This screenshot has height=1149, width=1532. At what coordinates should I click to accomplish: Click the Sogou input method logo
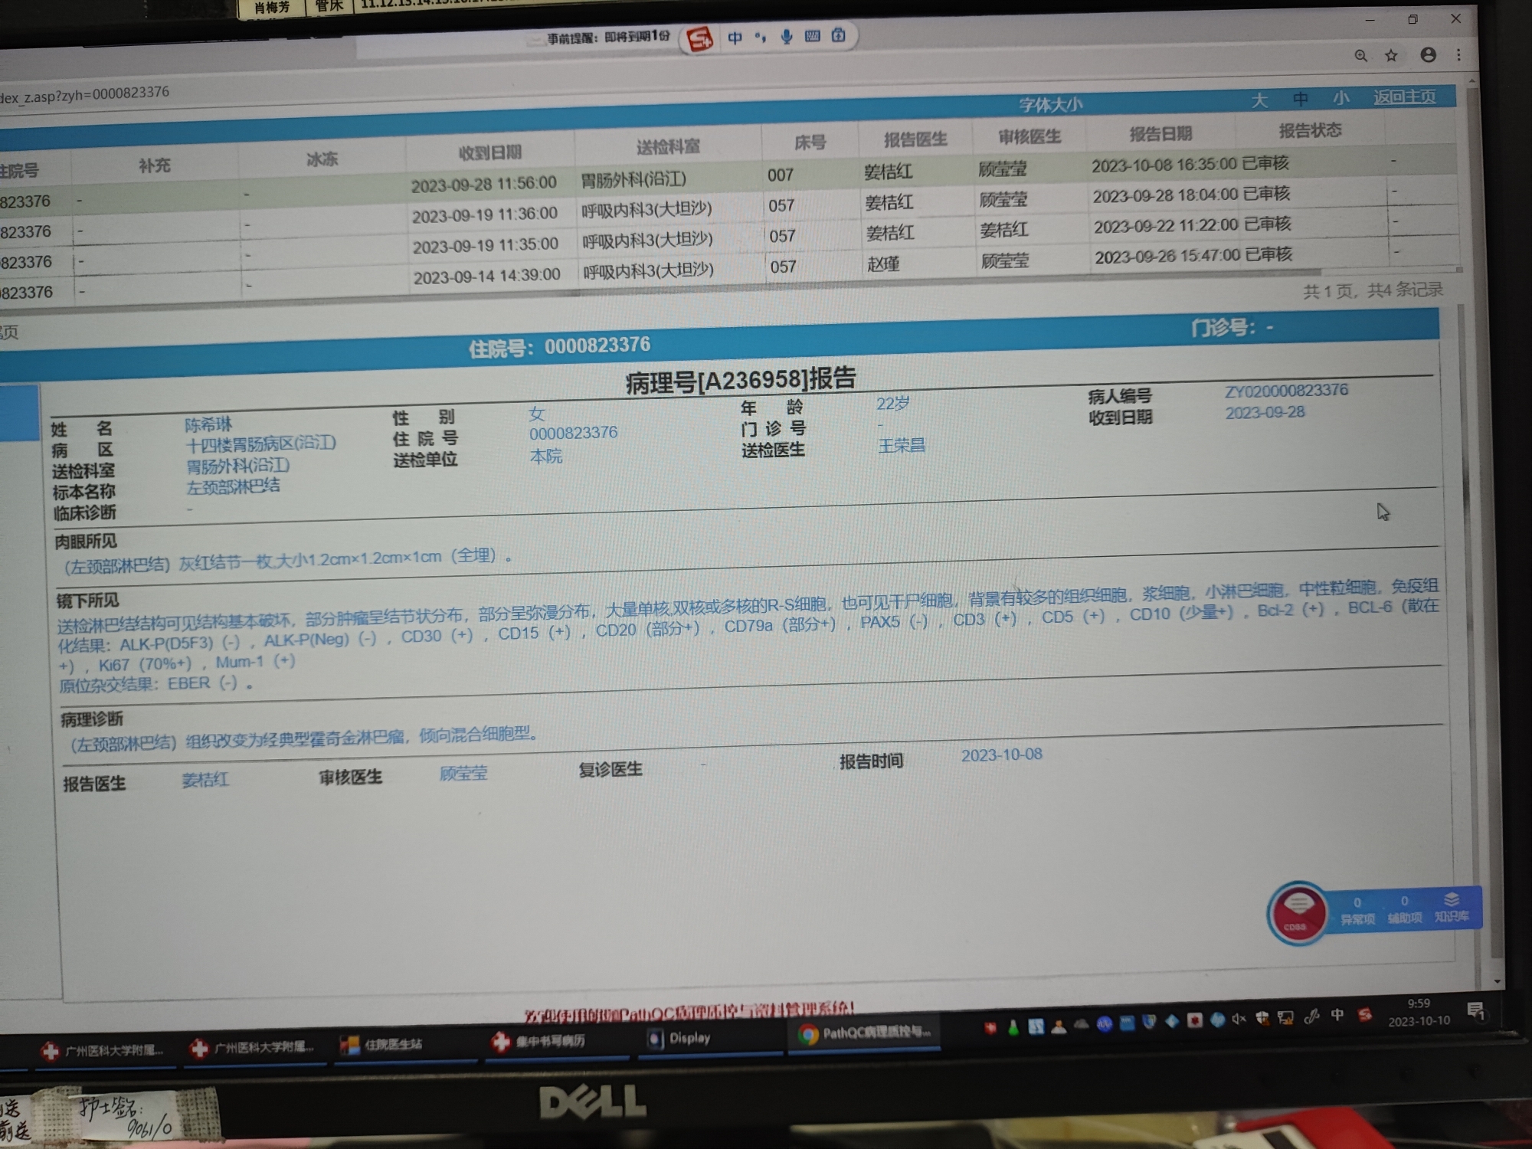[699, 39]
